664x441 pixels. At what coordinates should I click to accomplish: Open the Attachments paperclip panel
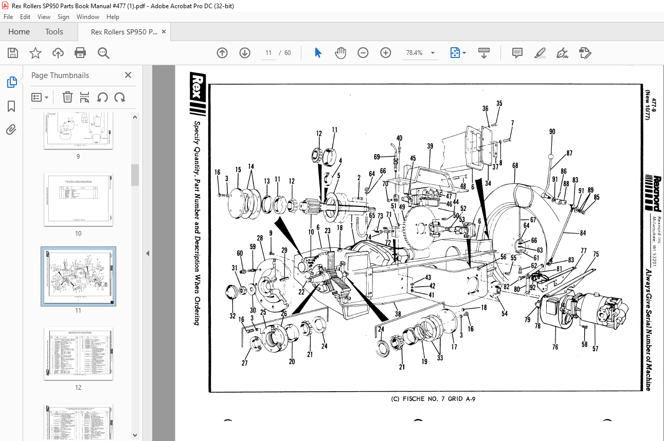tap(11, 130)
